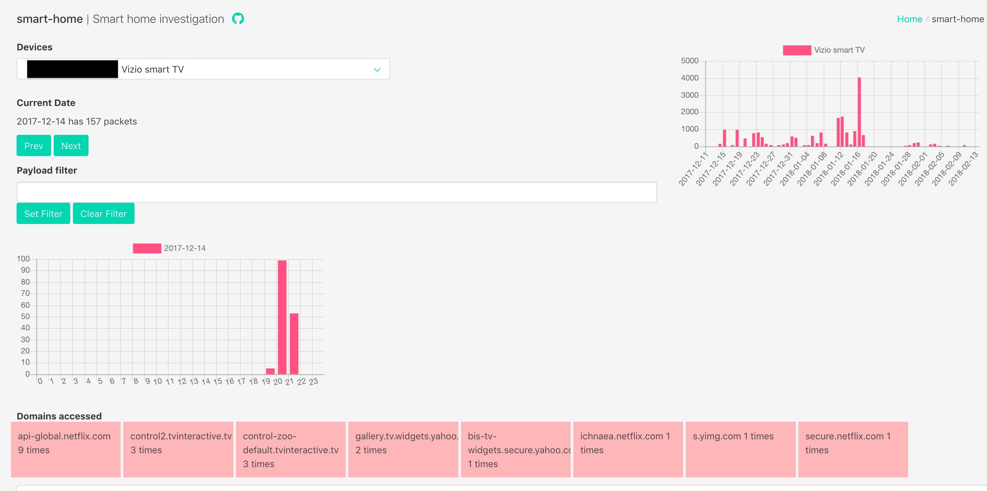Open the GitHub repository icon
Image resolution: width=987 pixels, height=491 pixels.
click(x=238, y=19)
